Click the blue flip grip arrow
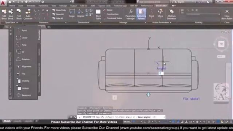This screenshot has width=233, height=131. coord(148,95)
